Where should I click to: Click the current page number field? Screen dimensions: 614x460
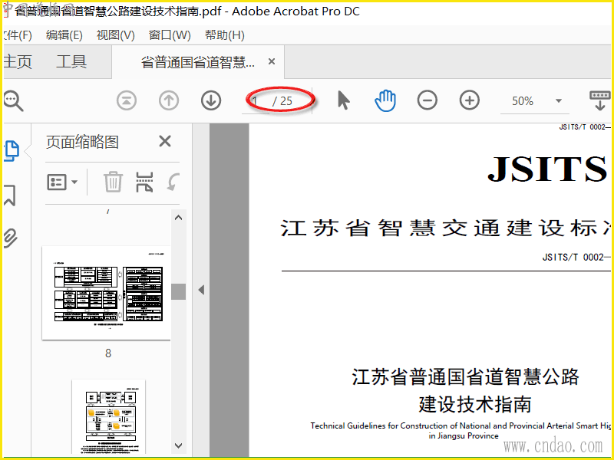coord(256,101)
